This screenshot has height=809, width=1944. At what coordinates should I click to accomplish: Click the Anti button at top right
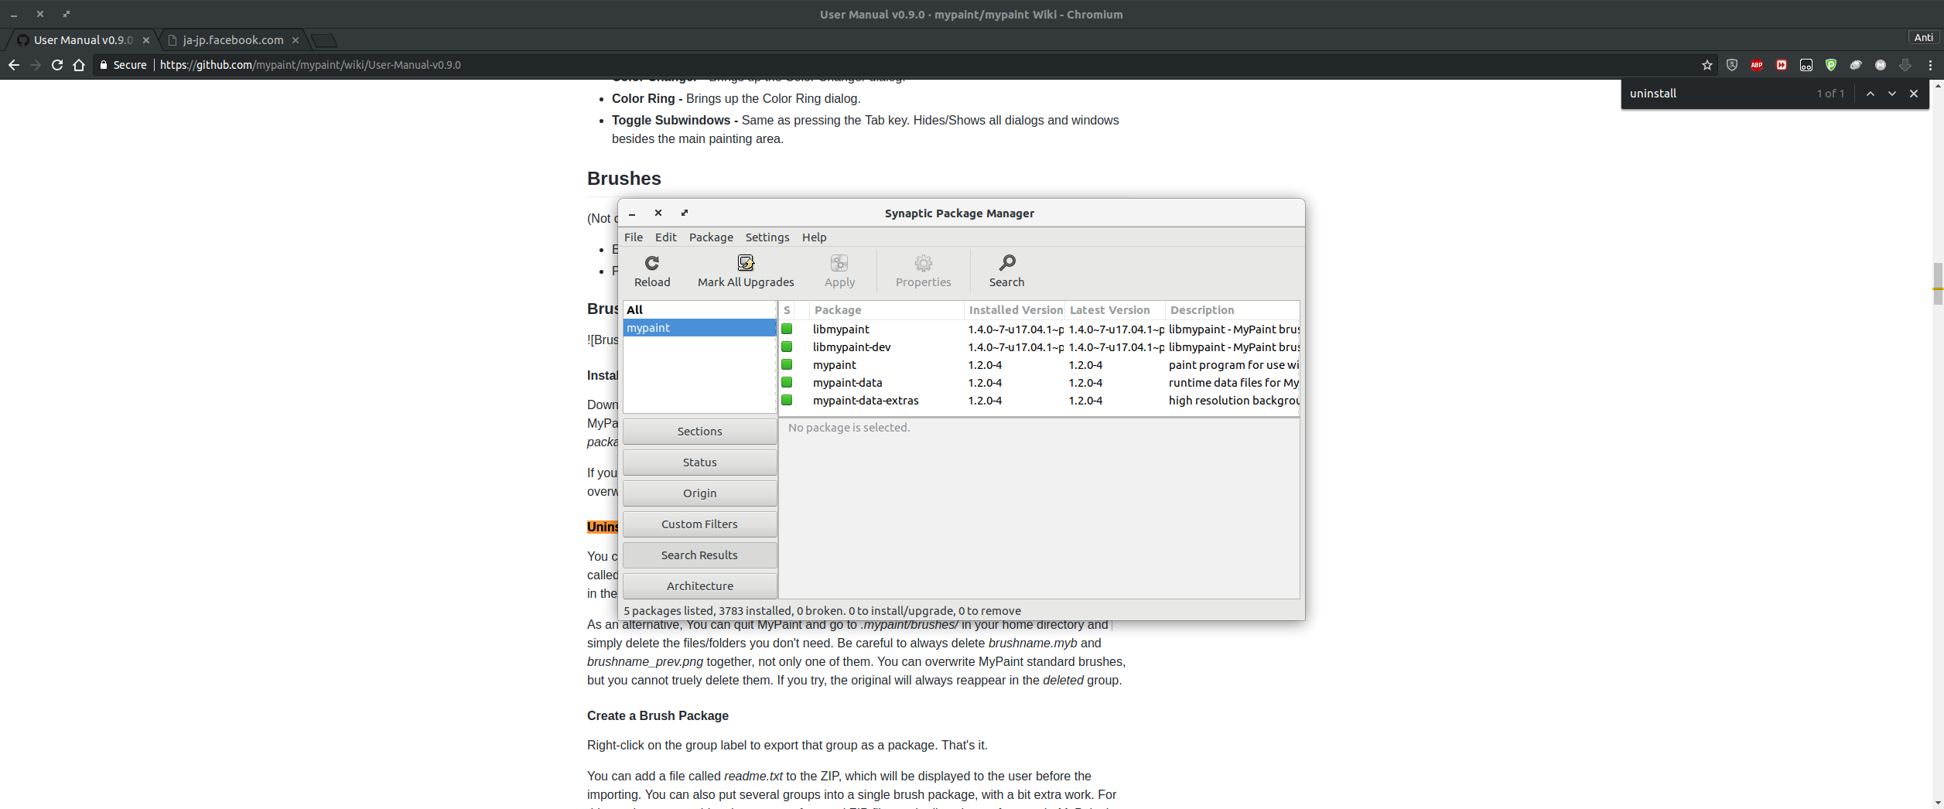point(1924,37)
